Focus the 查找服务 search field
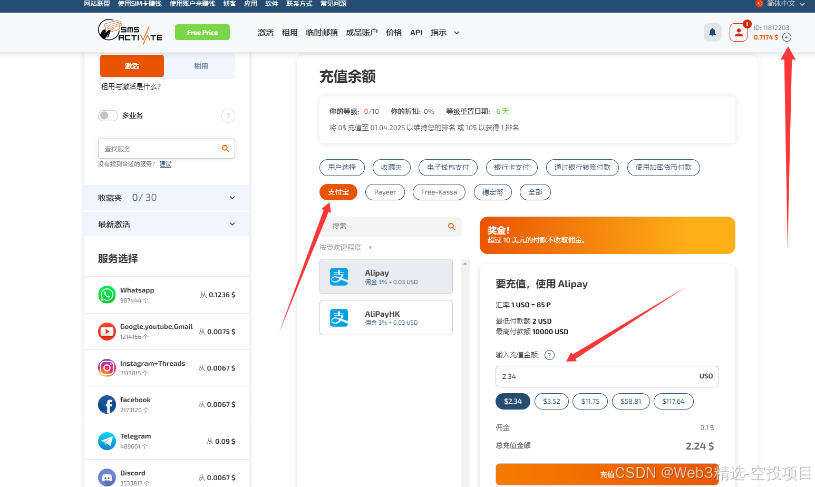The width and height of the screenshot is (815, 487). (x=167, y=149)
